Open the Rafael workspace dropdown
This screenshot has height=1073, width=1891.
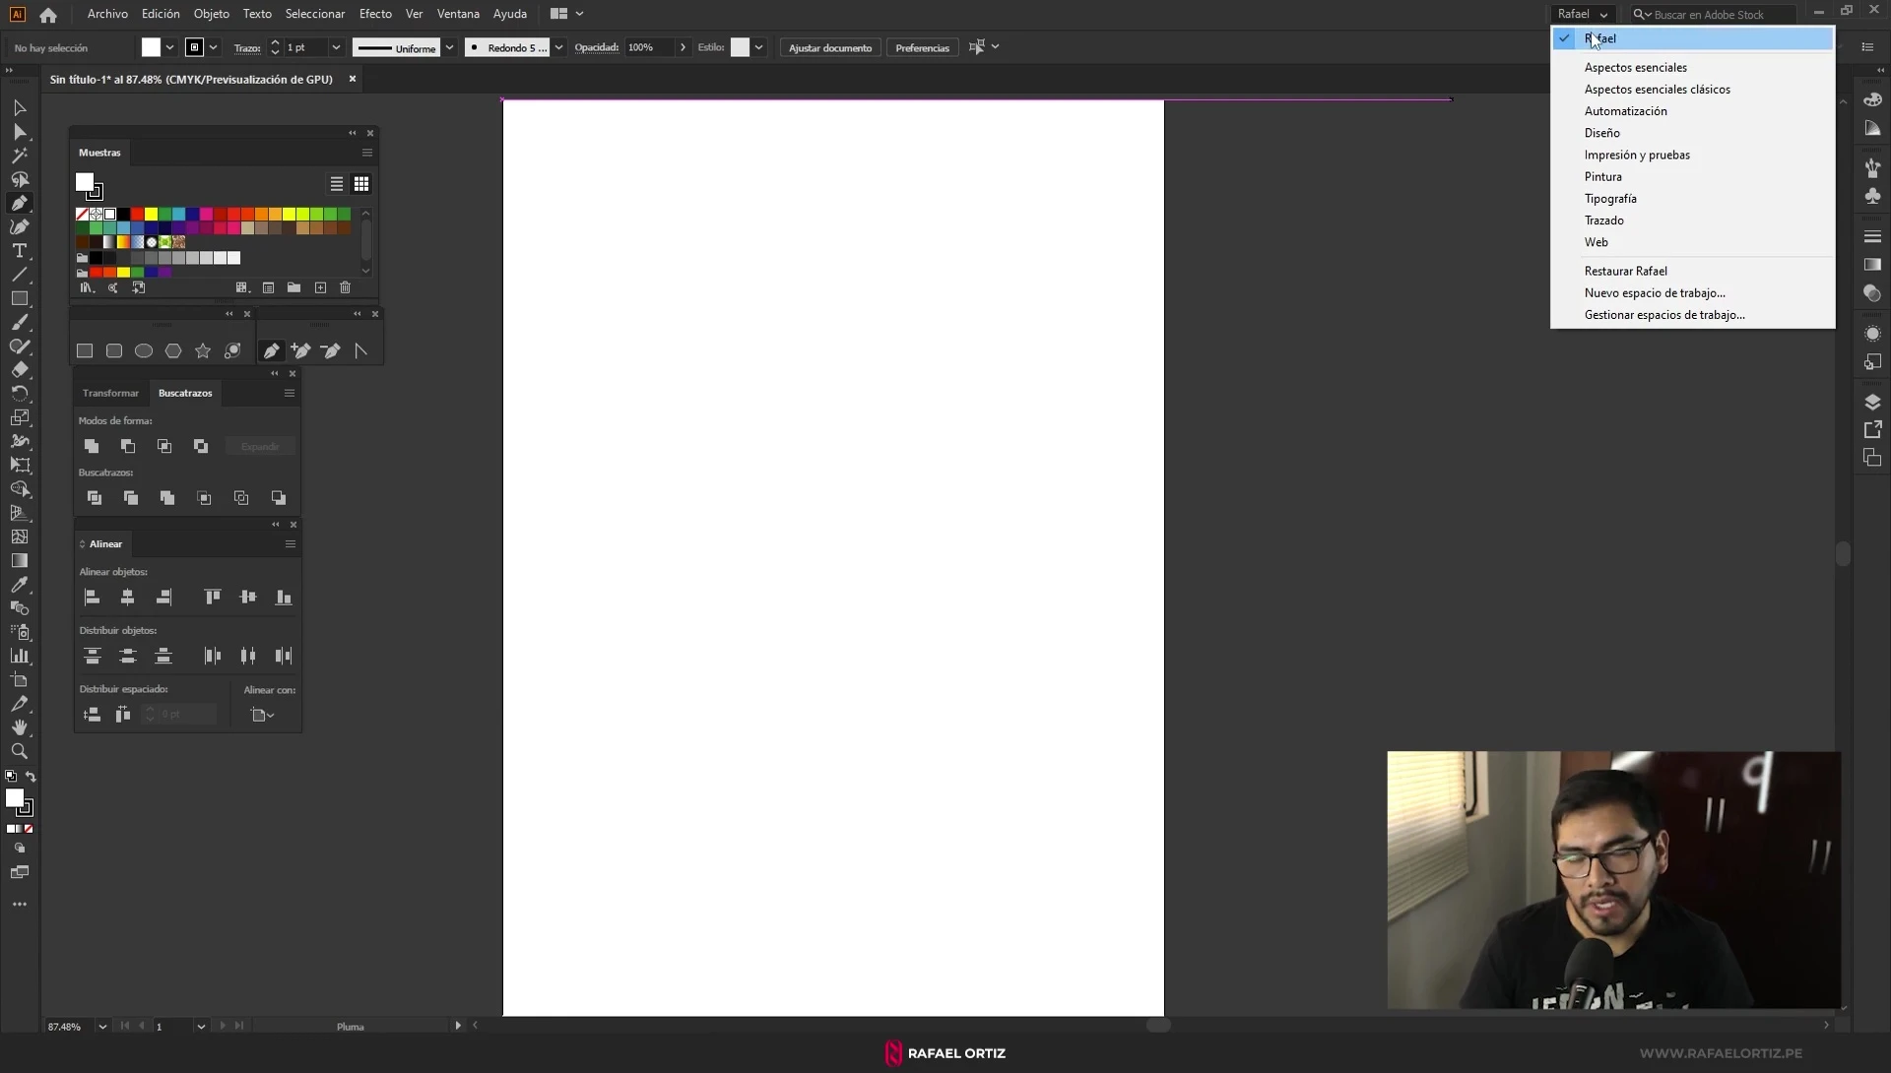pos(1582,14)
